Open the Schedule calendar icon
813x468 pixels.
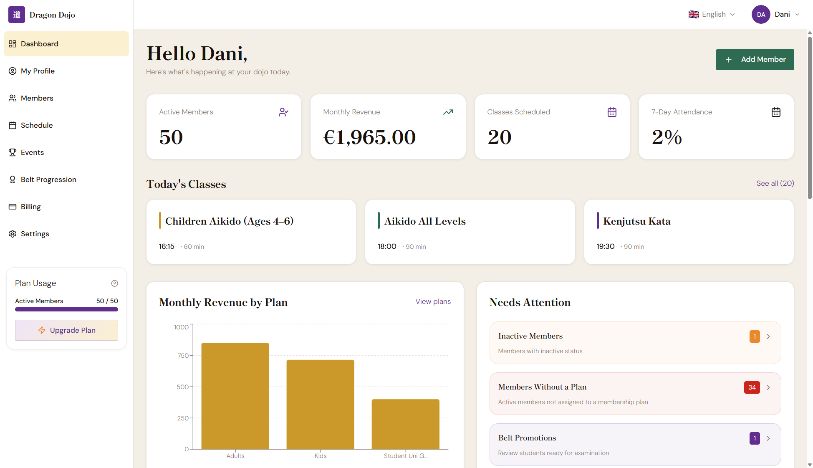click(x=13, y=125)
